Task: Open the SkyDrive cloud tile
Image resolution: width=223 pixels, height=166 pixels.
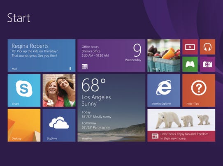Action: point(59,125)
